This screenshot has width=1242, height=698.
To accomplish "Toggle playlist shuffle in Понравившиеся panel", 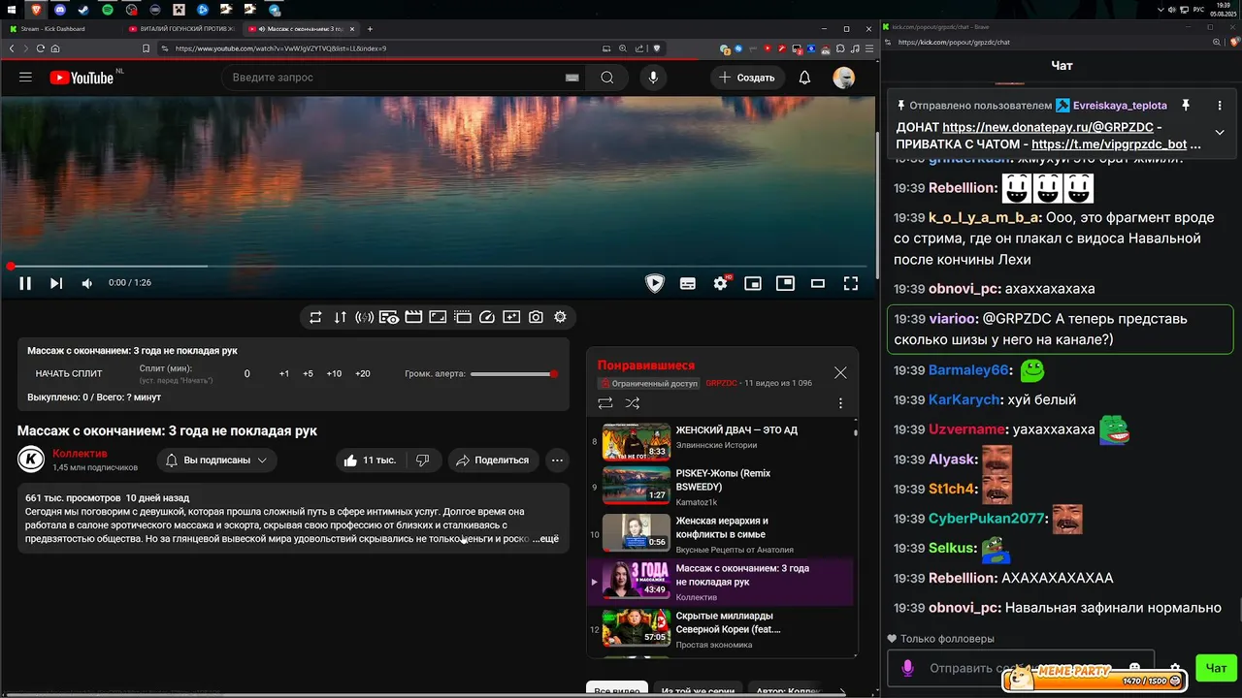I will [x=633, y=403].
